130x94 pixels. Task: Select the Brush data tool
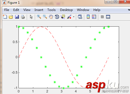click(69, 17)
